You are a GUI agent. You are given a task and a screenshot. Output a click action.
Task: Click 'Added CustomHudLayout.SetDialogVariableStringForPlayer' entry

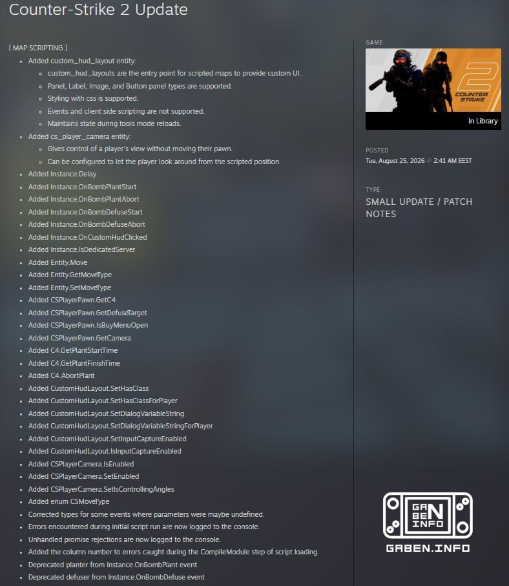(x=121, y=426)
